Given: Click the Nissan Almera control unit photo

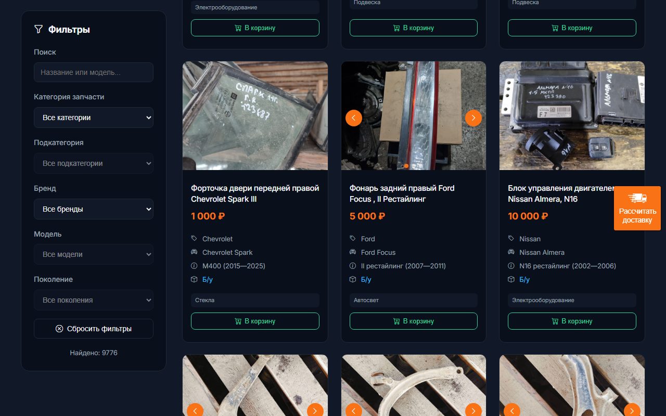Looking at the screenshot, I should (x=572, y=116).
